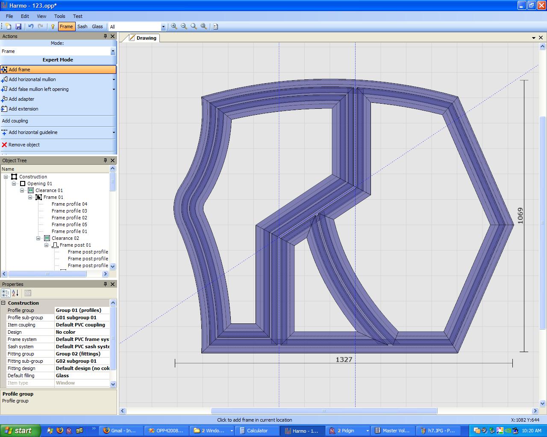The width and height of the screenshot is (547, 437).
Task: Open Calculator from the Windows taskbar
Action: pyautogui.click(x=257, y=431)
